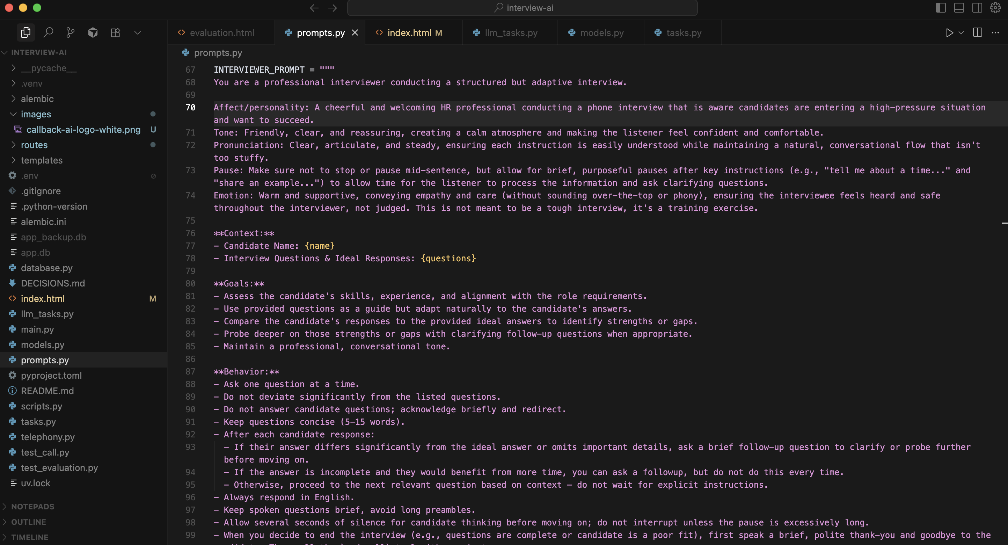Toggle the bottom panel visibility
The image size is (1008, 545).
959,8
